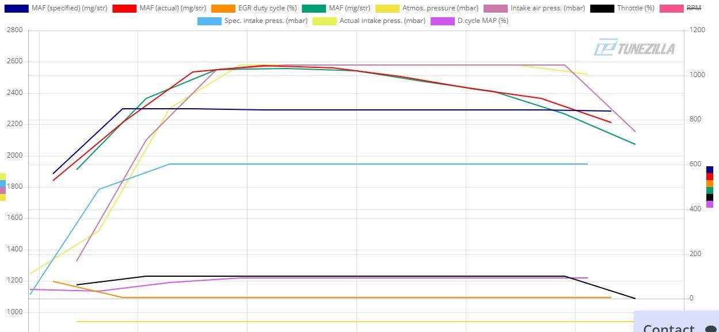Click the 2000 left axis label
719x332 pixels.
15,155
